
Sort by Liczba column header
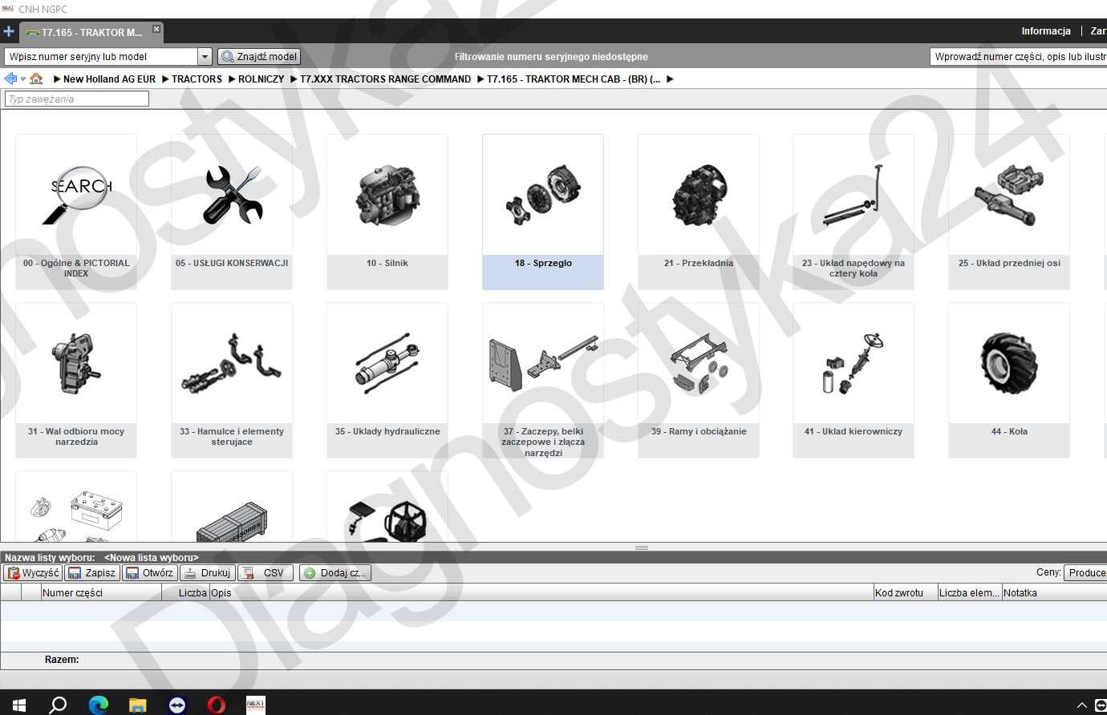point(186,593)
